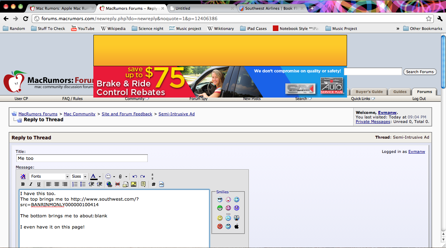Open the YouTube bookmark
This screenshot has width=446, height=248.
(83, 29)
